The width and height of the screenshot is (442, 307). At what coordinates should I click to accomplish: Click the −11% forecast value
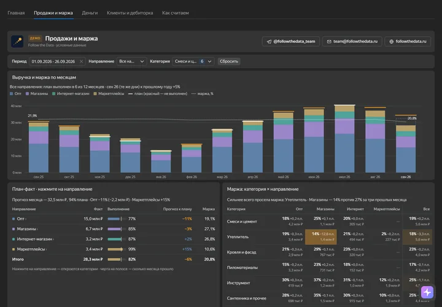click(x=187, y=219)
